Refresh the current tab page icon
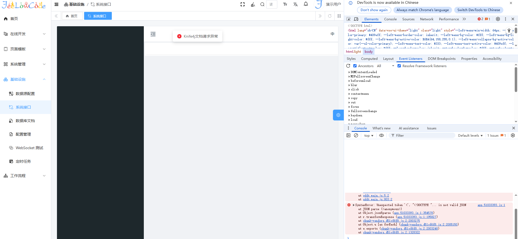 point(330,16)
